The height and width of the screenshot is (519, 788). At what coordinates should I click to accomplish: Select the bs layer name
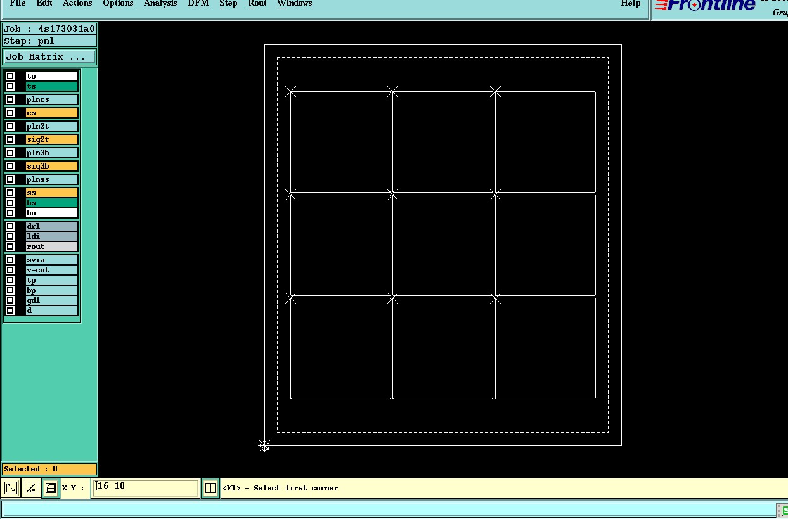[x=51, y=203]
